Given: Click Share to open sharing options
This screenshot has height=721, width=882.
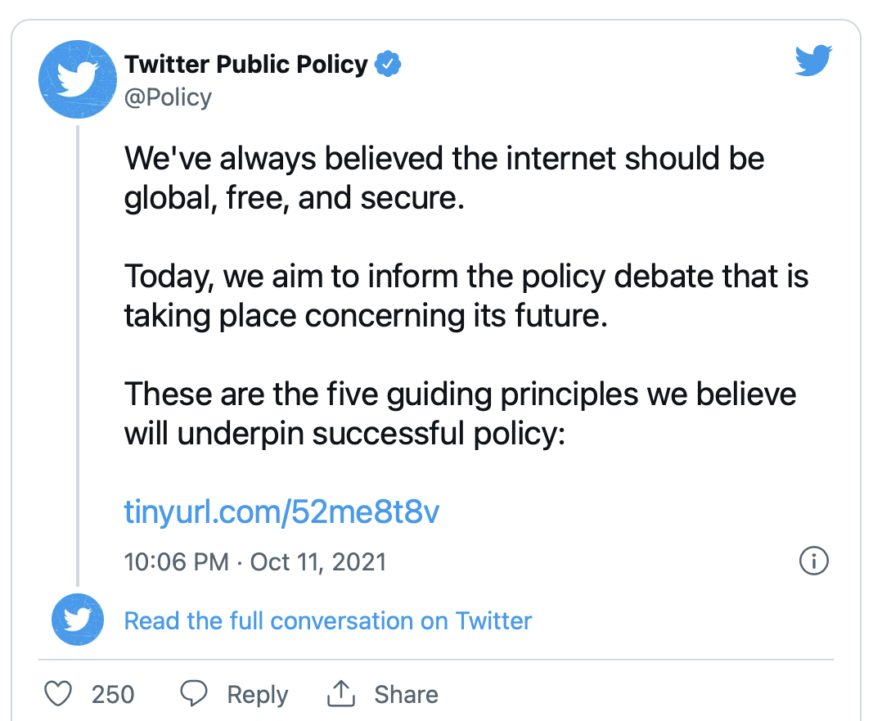Looking at the screenshot, I should pyautogui.click(x=407, y=693).
